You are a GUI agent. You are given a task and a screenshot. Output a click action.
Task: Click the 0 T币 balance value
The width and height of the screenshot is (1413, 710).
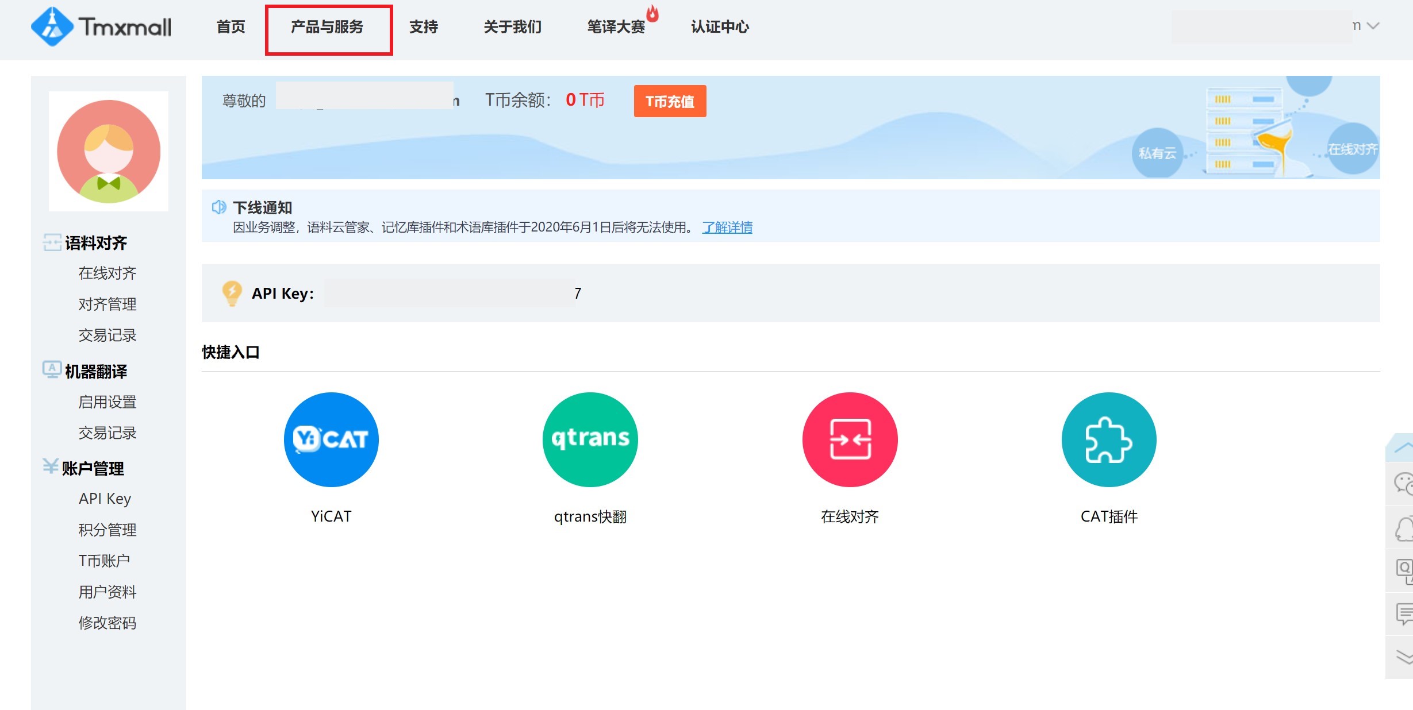coord(585,100)
